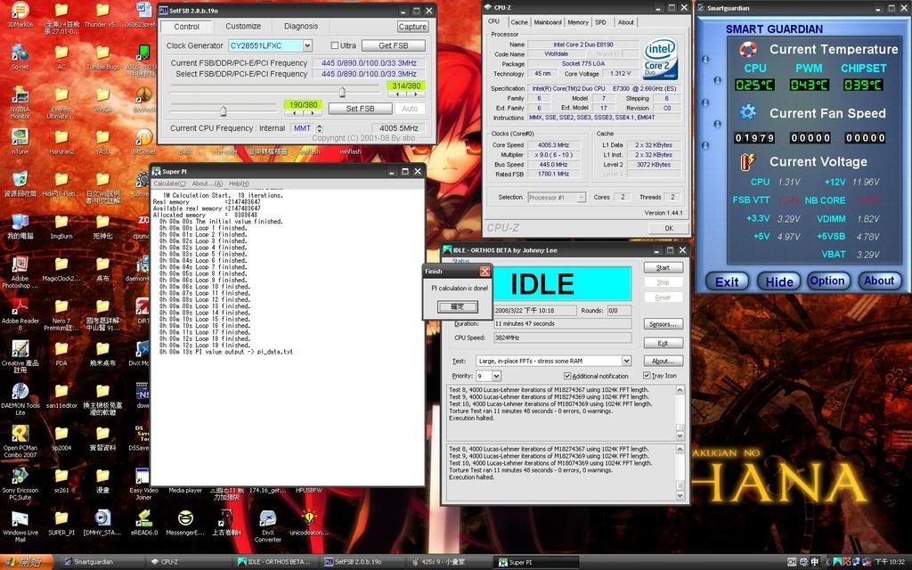912x570 pixels.
Task: Click the upper FSB slider thumb in SetFSB
Action: (342, 91)
